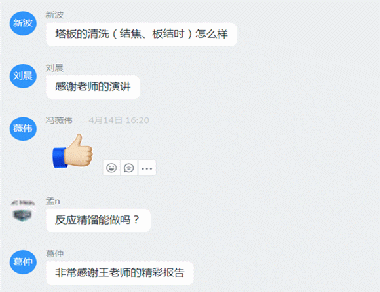Open 薇伟's profile avatar
This screenshot has width=380, height=292.
click(x=23, y=128)
